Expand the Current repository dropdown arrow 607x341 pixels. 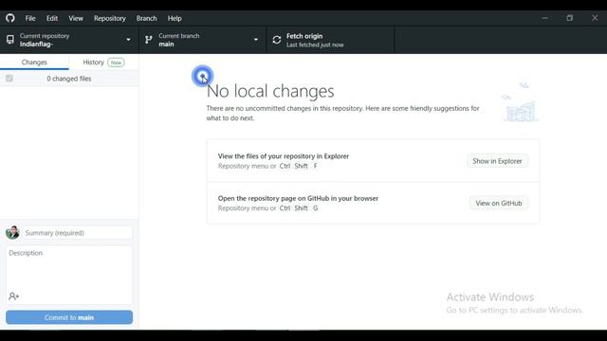(x=128, y=40)
